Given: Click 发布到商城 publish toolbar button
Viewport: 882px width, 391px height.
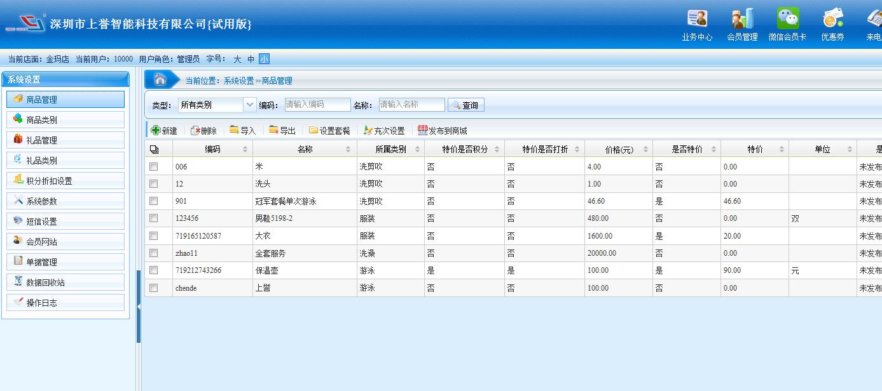Looking at the screenshot, I should click(x=442, y=131).
